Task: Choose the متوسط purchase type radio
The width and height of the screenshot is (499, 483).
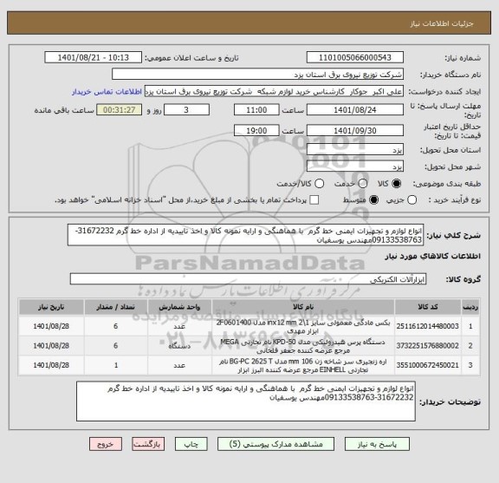Action: click(373, 200)
